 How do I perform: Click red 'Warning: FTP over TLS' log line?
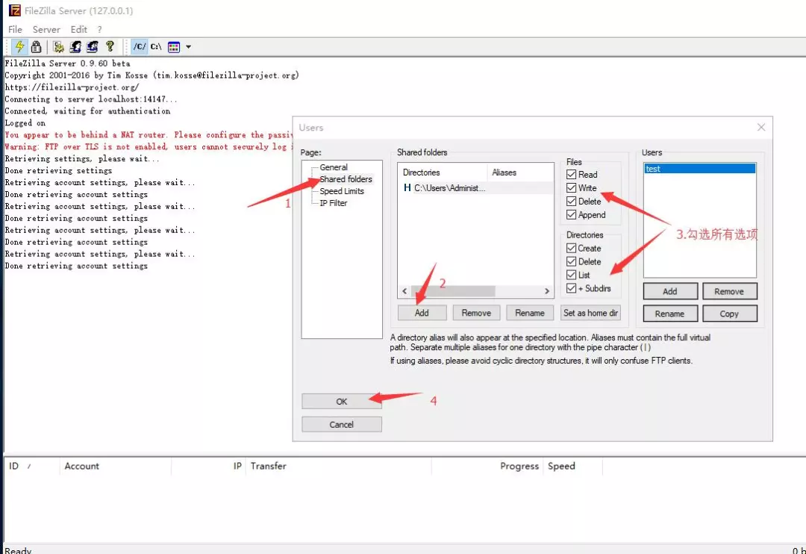click(x=149, y=146)
